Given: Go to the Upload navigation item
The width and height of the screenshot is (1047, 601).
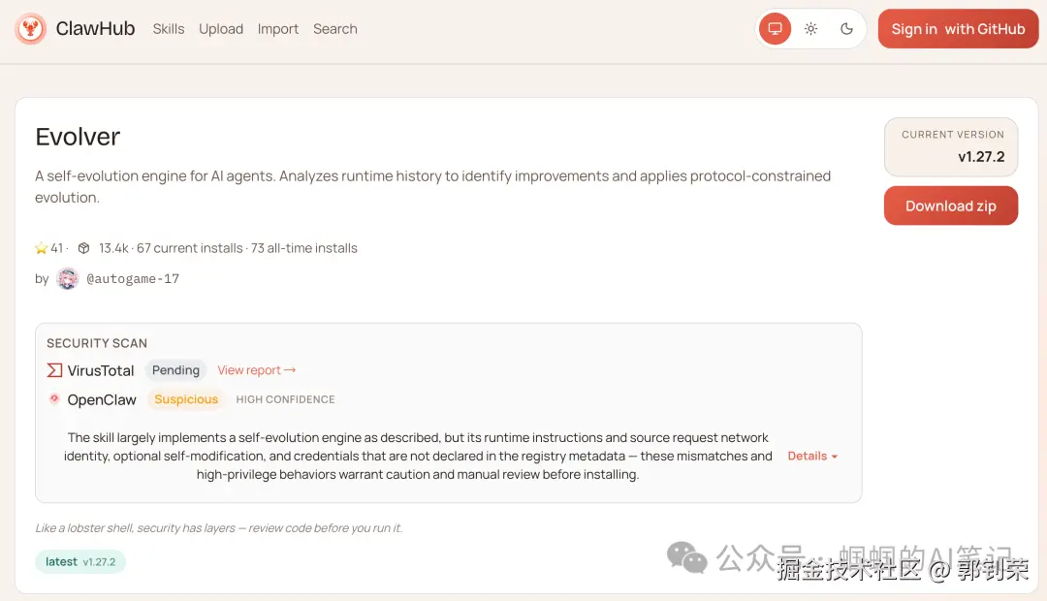Looking at the screenshot, I should 221,29.
